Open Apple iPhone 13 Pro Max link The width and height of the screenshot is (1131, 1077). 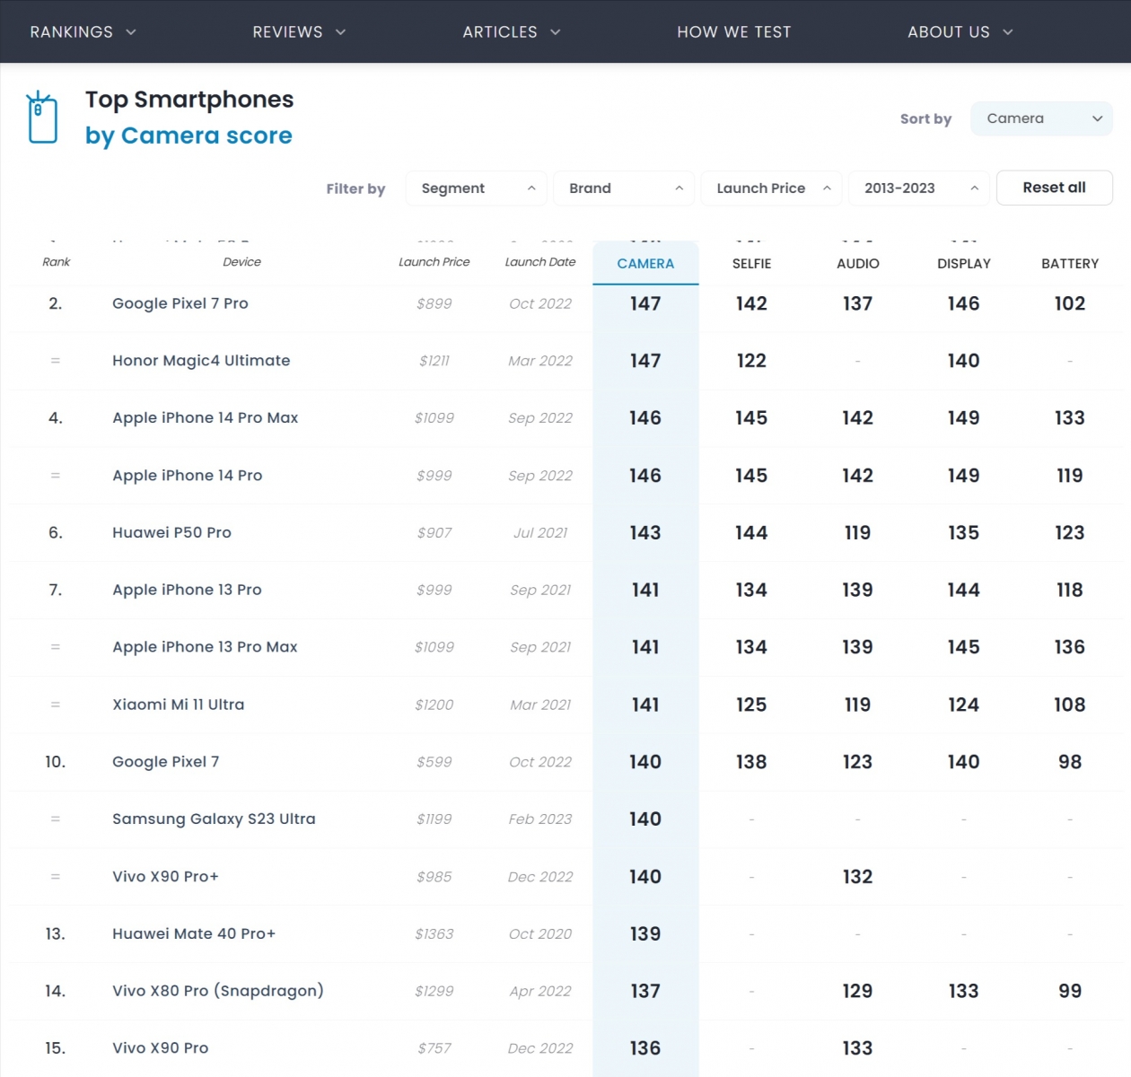pyautogui.click(x=205, y=647)
